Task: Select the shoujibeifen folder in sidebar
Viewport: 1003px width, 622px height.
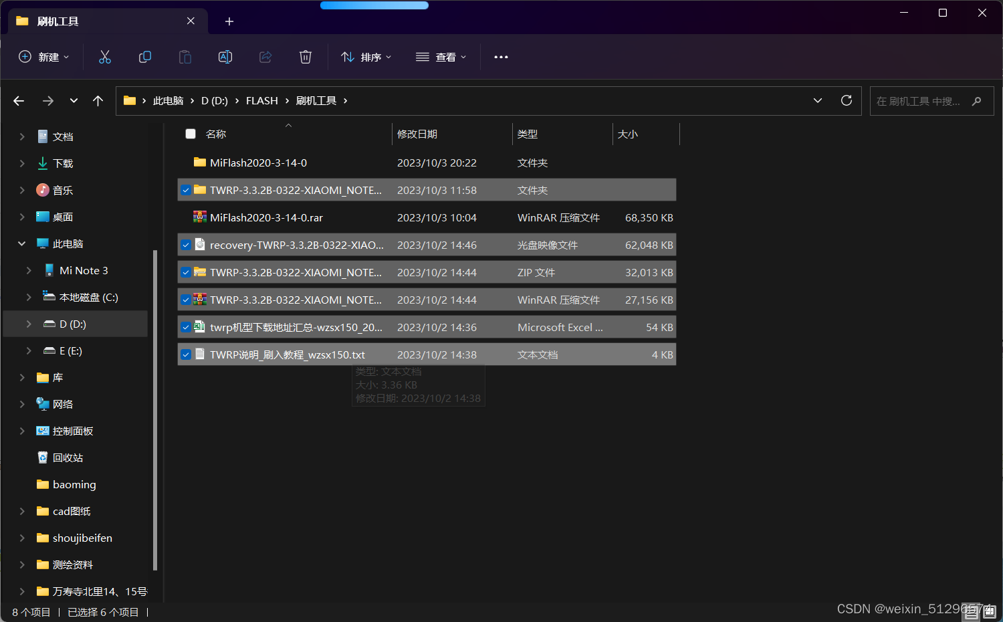Action: point(82,538)
